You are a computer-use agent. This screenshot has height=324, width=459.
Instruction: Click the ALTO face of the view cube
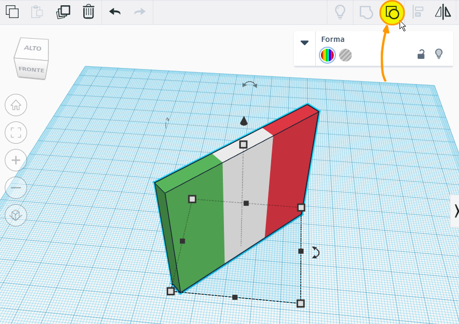pos(32,48)
